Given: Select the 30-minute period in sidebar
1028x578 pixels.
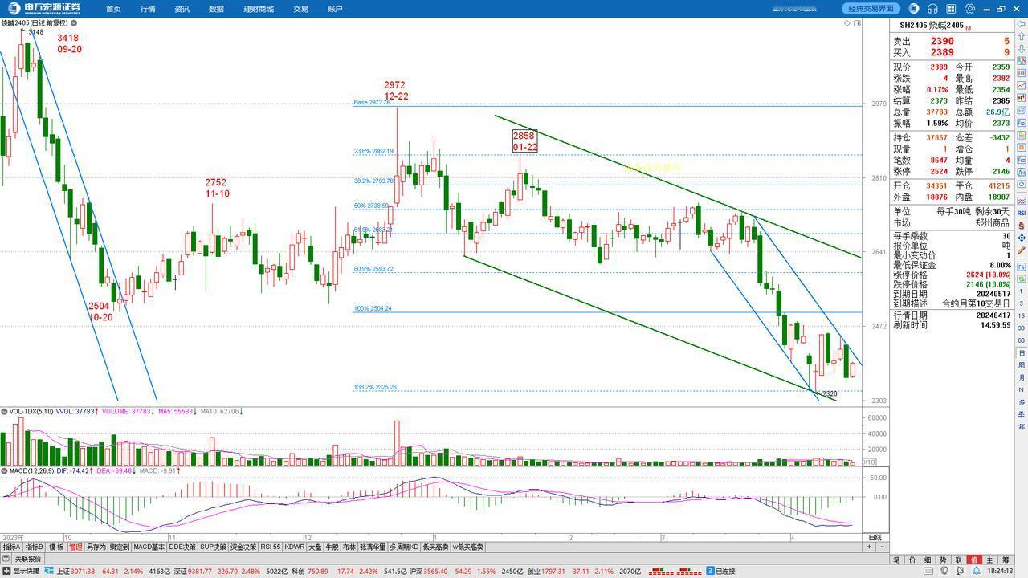Looking at the screenshot, I should point(1022,328).
